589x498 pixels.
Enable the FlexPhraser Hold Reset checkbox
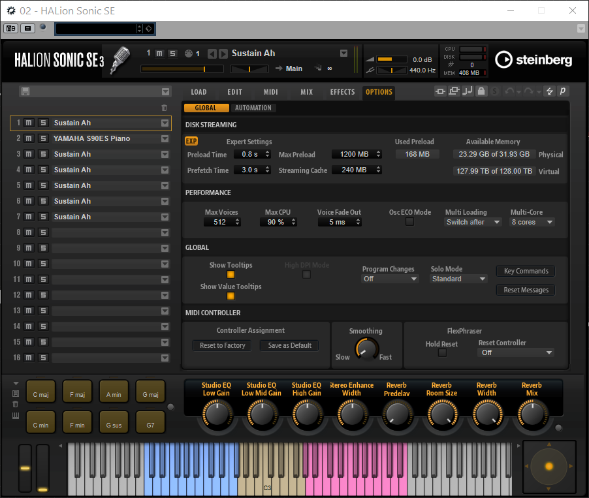pos(442,352)
